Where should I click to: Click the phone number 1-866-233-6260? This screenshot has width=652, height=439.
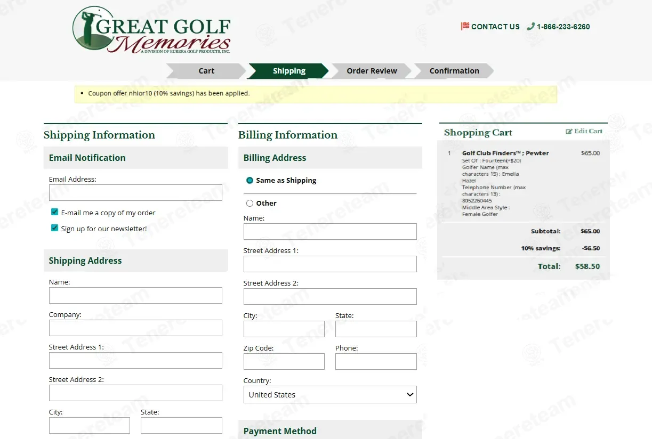(563, 27)
